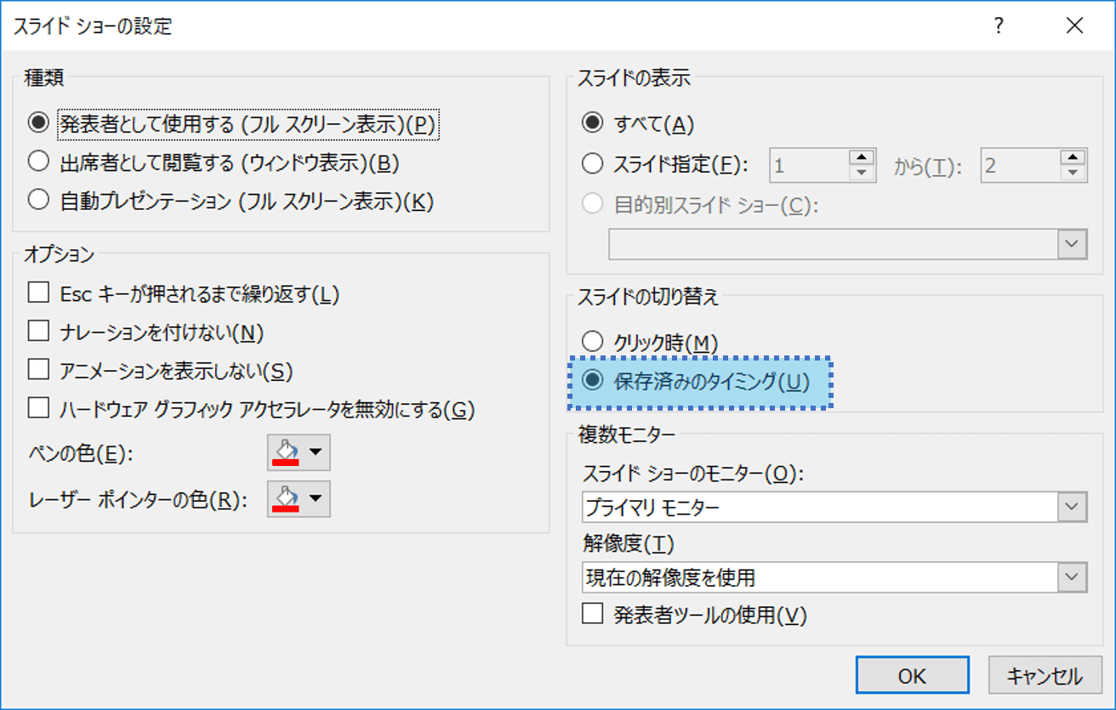The height and width of the screenshot is (710, 1116).
Task: Click the スライド指定 start number field
Action: [x=809, y=165]
